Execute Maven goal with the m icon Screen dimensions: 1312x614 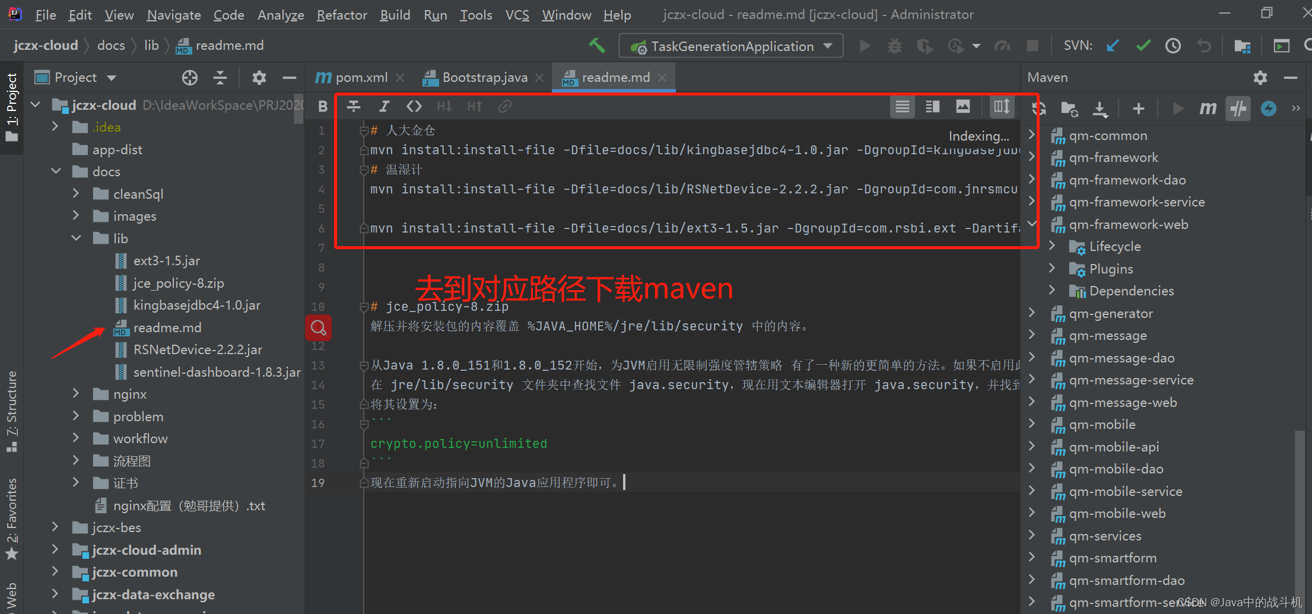pyautogui.click(x=1208, y=109)
